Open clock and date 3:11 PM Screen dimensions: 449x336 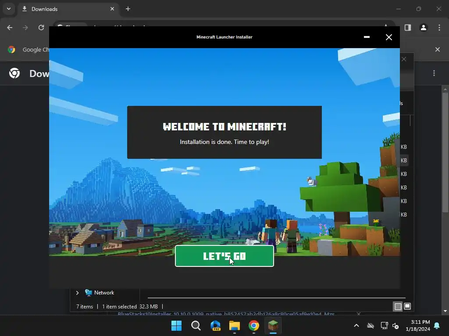click(x=418, y=325)
